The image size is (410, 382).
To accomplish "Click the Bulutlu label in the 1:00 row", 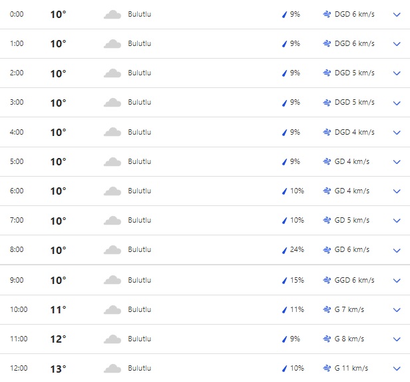I will (140, 43).
